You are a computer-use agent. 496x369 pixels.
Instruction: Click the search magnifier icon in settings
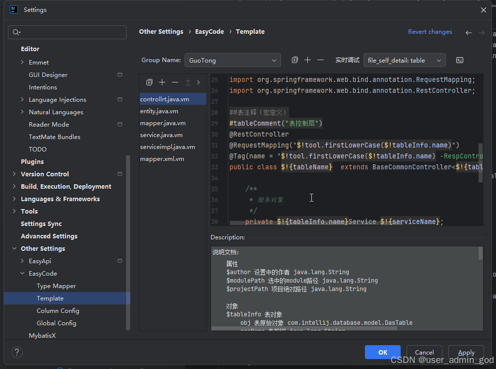pyautogui.click(x=16, y=32)
